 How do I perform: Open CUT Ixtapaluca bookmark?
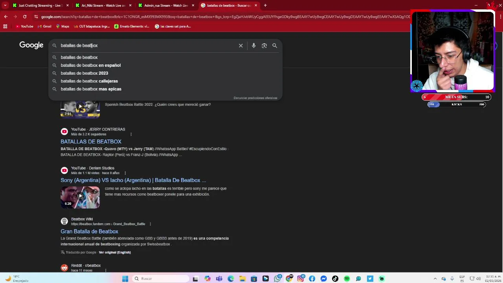(92, 26)
